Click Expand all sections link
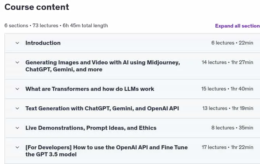This screenshot has height=164, width=260. 238,26
